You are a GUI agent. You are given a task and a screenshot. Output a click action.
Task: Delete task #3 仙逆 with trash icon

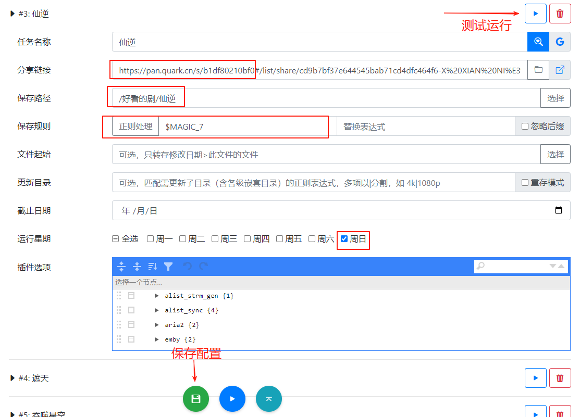coord(560,14)
